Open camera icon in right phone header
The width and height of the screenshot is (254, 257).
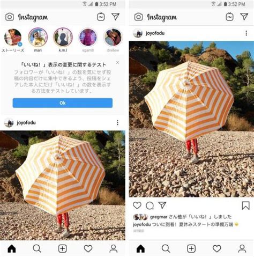(x=138, y=17)
